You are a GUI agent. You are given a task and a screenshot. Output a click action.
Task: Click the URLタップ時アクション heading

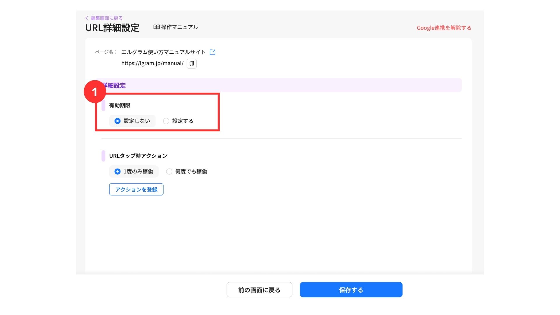point(138,156)
